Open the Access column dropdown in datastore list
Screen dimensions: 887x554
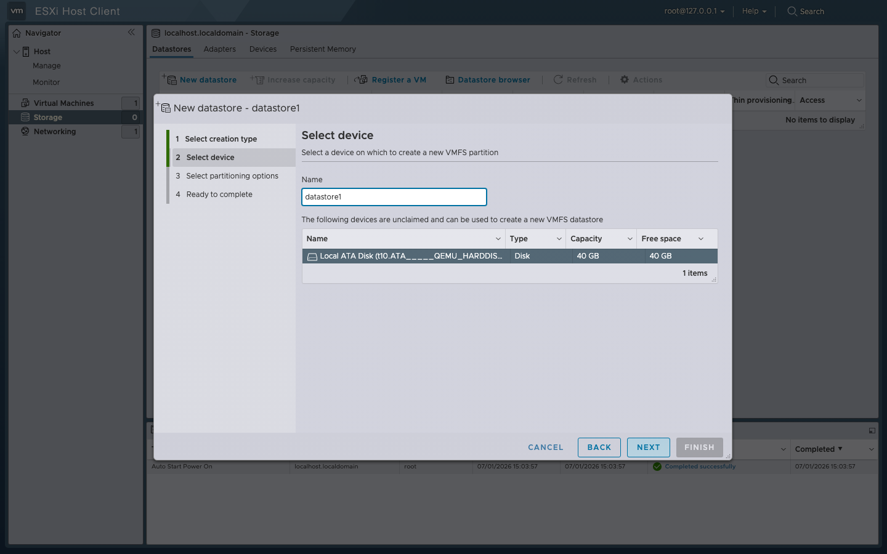pos(859,100)
